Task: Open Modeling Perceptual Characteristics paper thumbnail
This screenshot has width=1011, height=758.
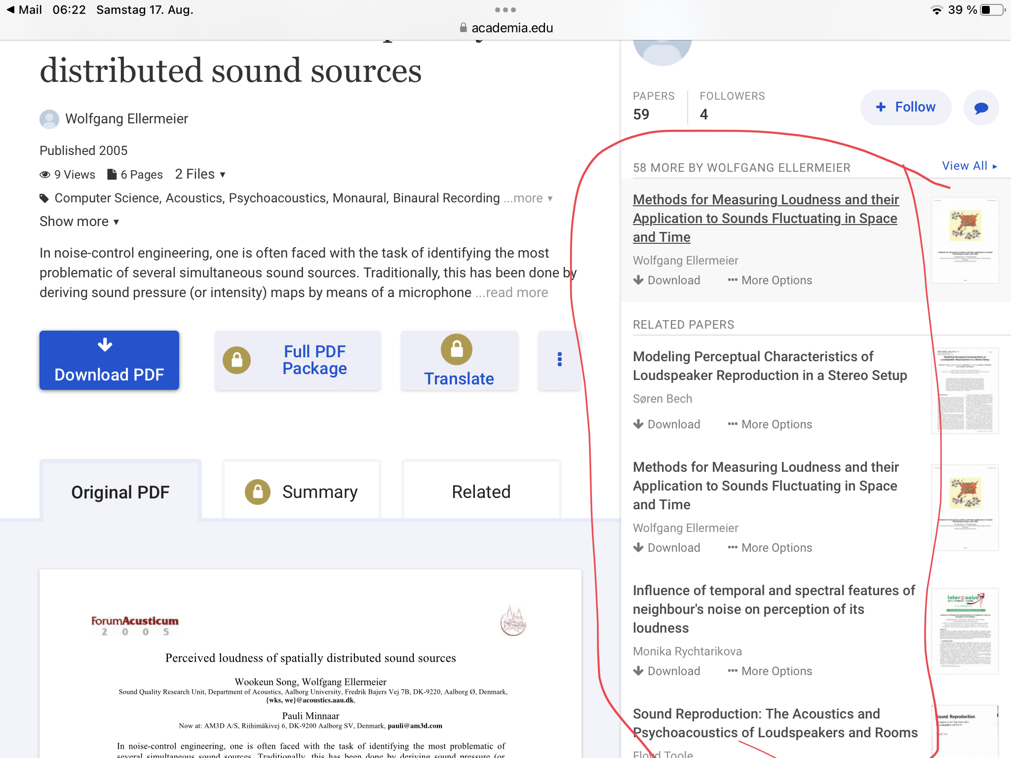Action: tap(965, 391)
